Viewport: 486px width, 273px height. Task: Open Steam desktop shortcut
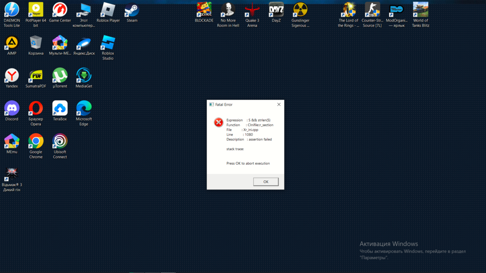coord(132,13)
